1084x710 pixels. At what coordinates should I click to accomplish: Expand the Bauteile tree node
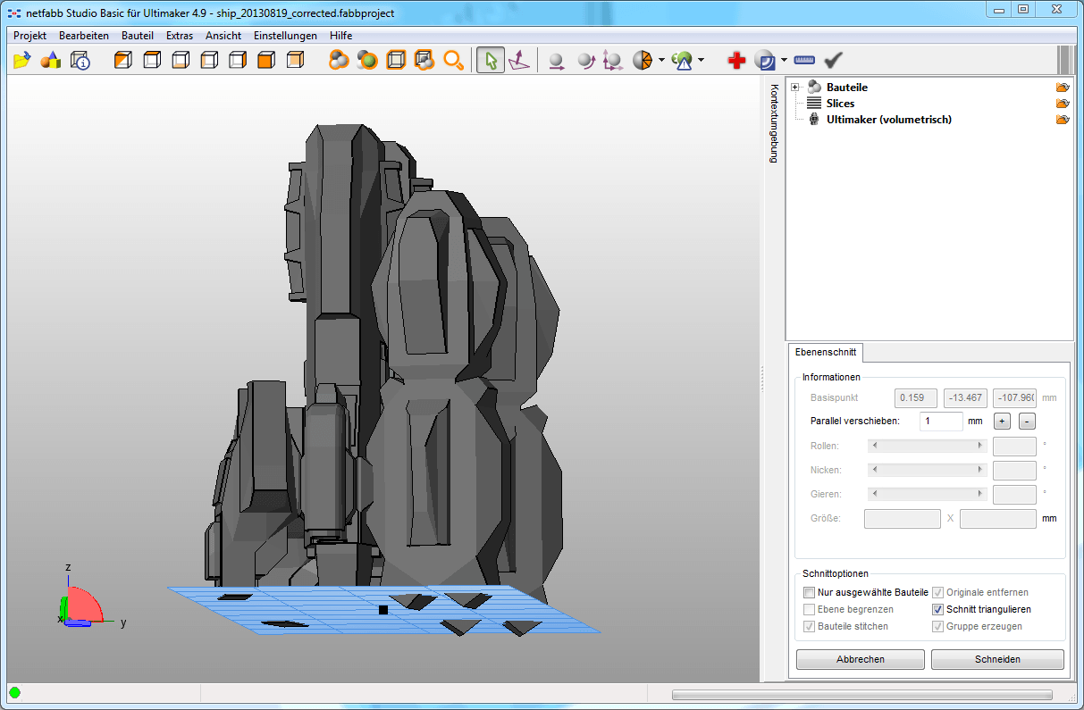(795, 87)
